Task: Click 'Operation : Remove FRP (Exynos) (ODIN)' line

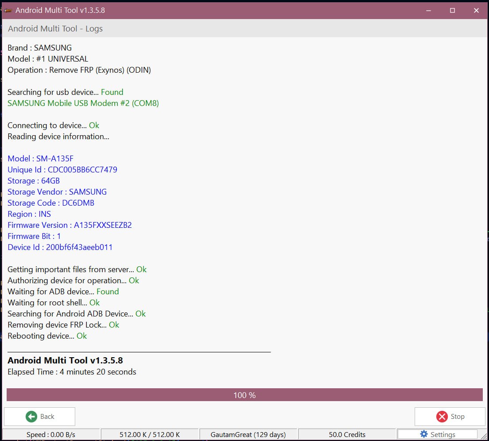Action: click(x=79, y=70)
